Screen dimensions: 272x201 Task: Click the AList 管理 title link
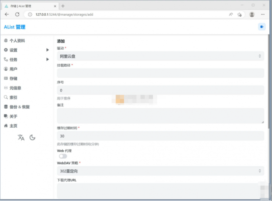15,27
